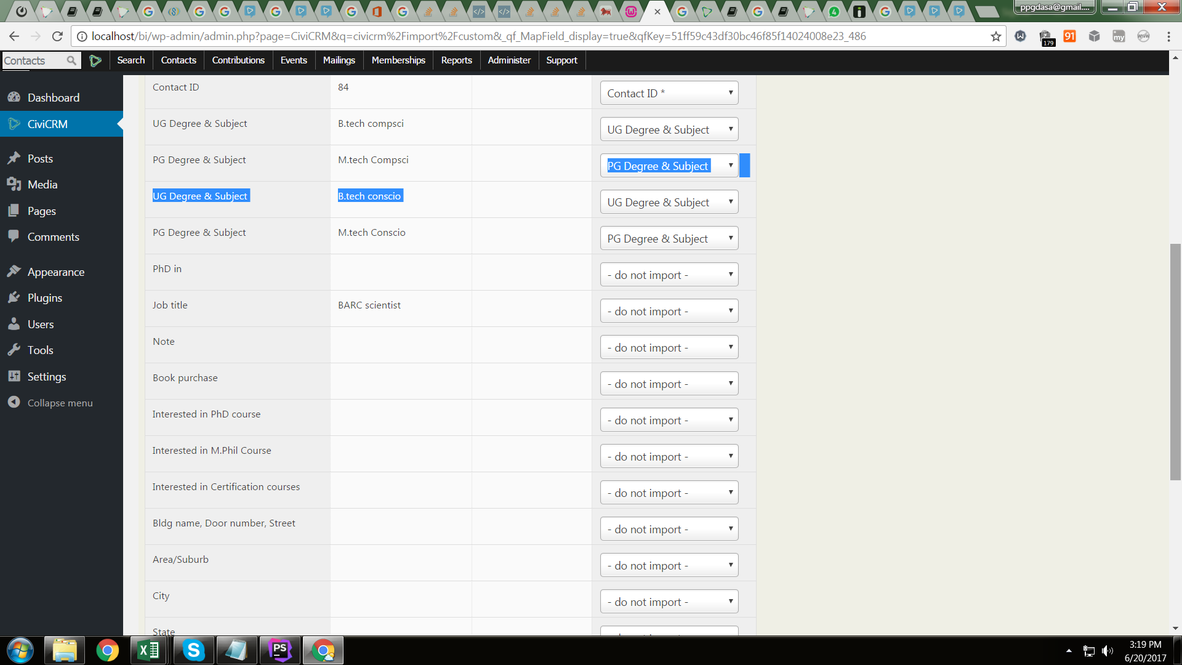Click the Support menu icon

pyautogui.click(x=561, y=59)
